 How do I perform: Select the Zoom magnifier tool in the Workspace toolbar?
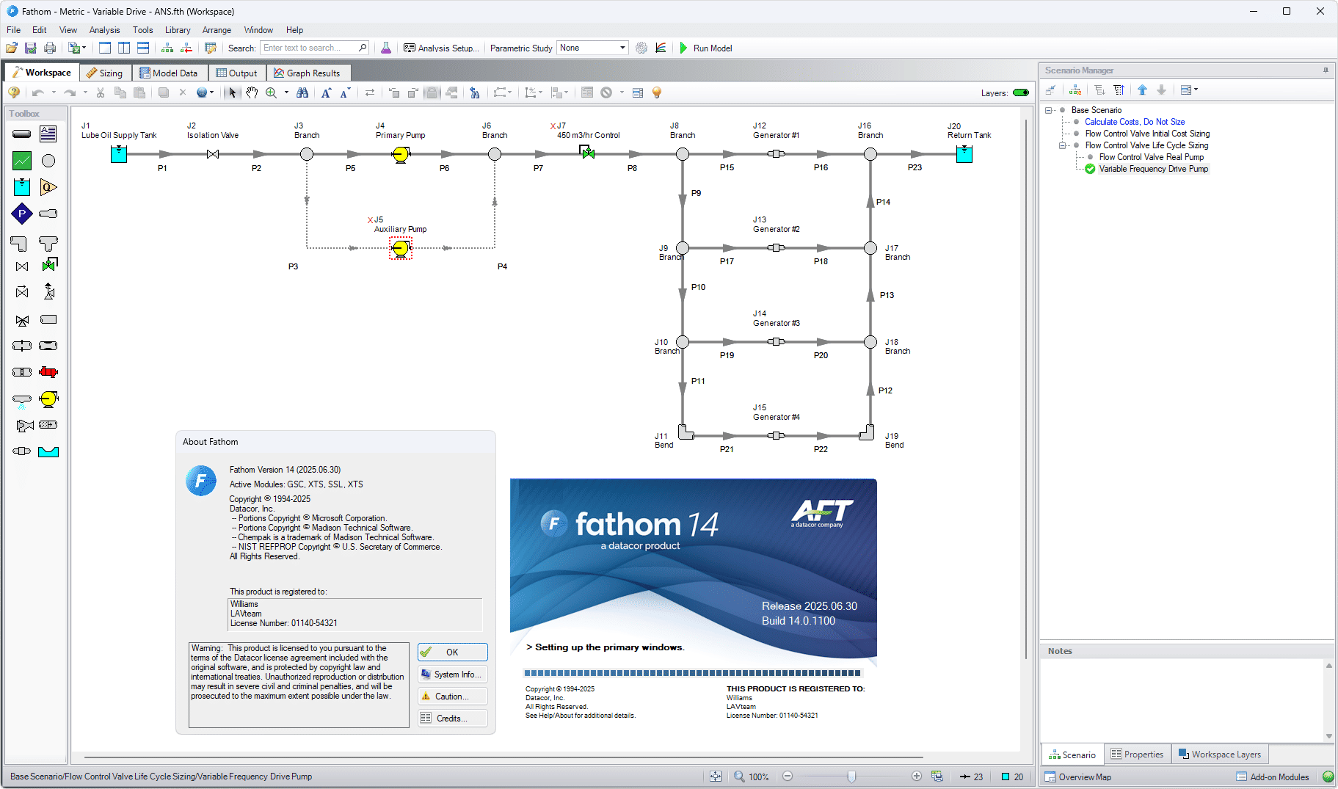pyautogui.click(x=271, y=92)
